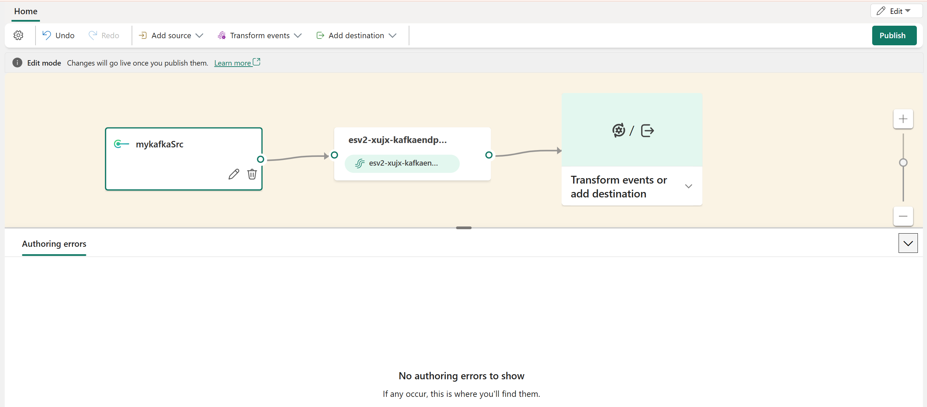The image size is (927, 407).
Task: Open the settings gear in toolbar
Action: (x=18, y=35)
